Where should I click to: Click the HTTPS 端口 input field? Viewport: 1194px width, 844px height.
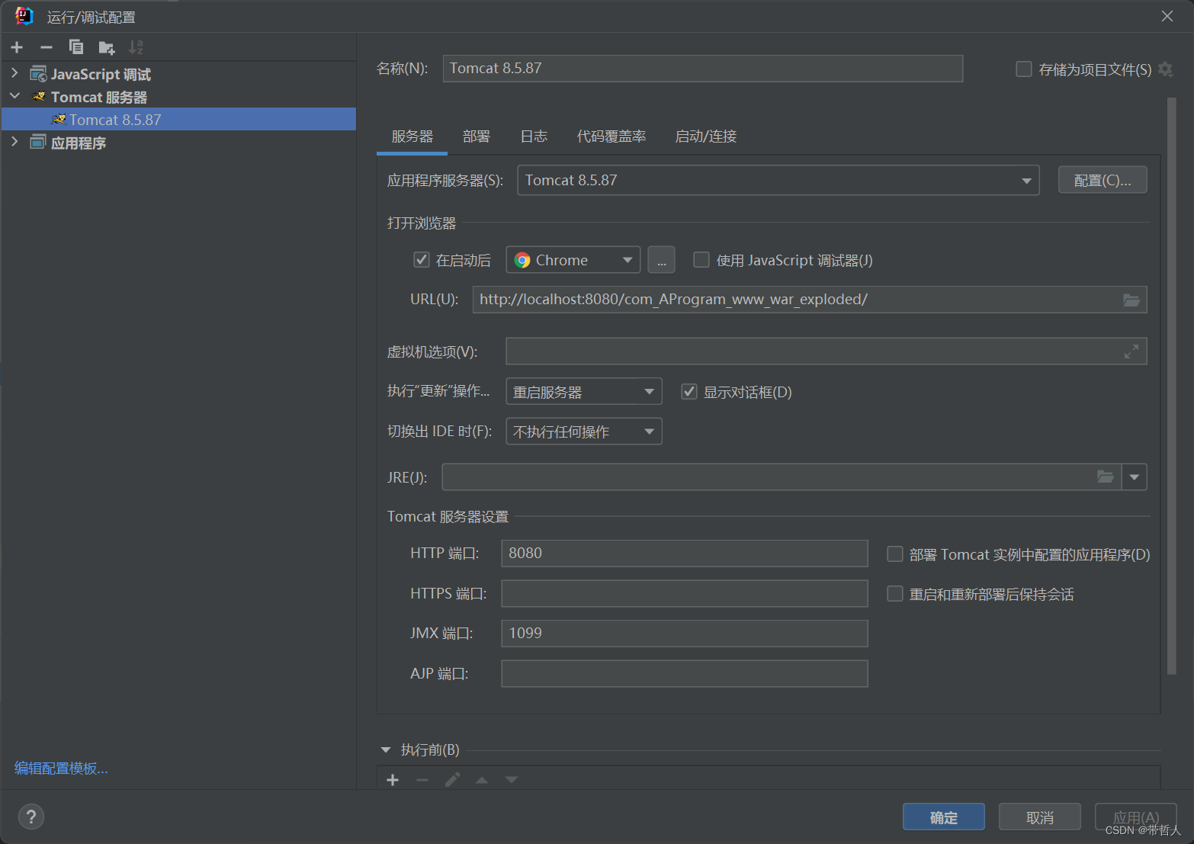tap(685, 593)
